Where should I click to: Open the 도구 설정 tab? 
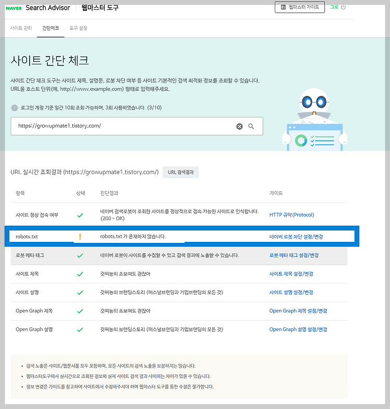pos(78,28)
